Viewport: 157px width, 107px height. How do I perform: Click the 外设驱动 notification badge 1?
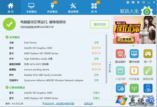tap(55, 2)
